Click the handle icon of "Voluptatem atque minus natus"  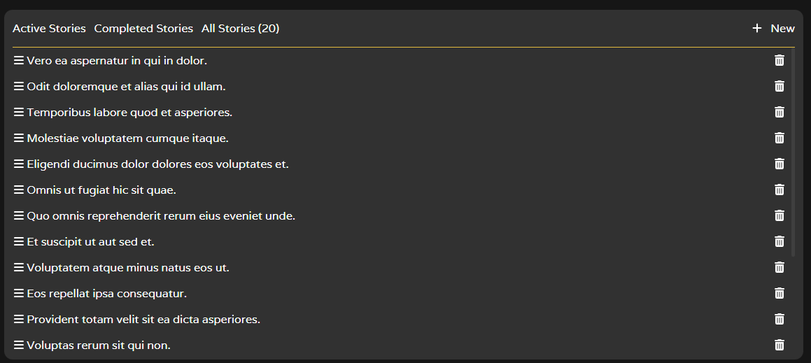click(x=19, y=267)
